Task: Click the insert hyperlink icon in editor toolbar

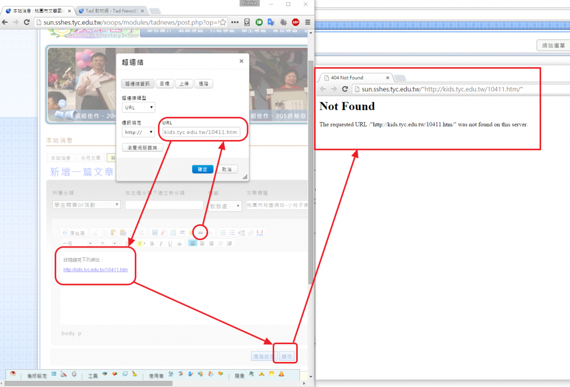Action: [200, 232]
